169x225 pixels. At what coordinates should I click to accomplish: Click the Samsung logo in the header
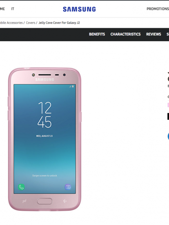(x=79, y=9)
